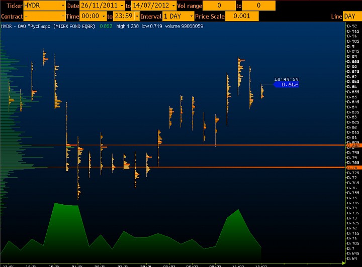Click the 'volume 99068059' header text
This screenshot has width=362, height=267.
click(184, 26)
